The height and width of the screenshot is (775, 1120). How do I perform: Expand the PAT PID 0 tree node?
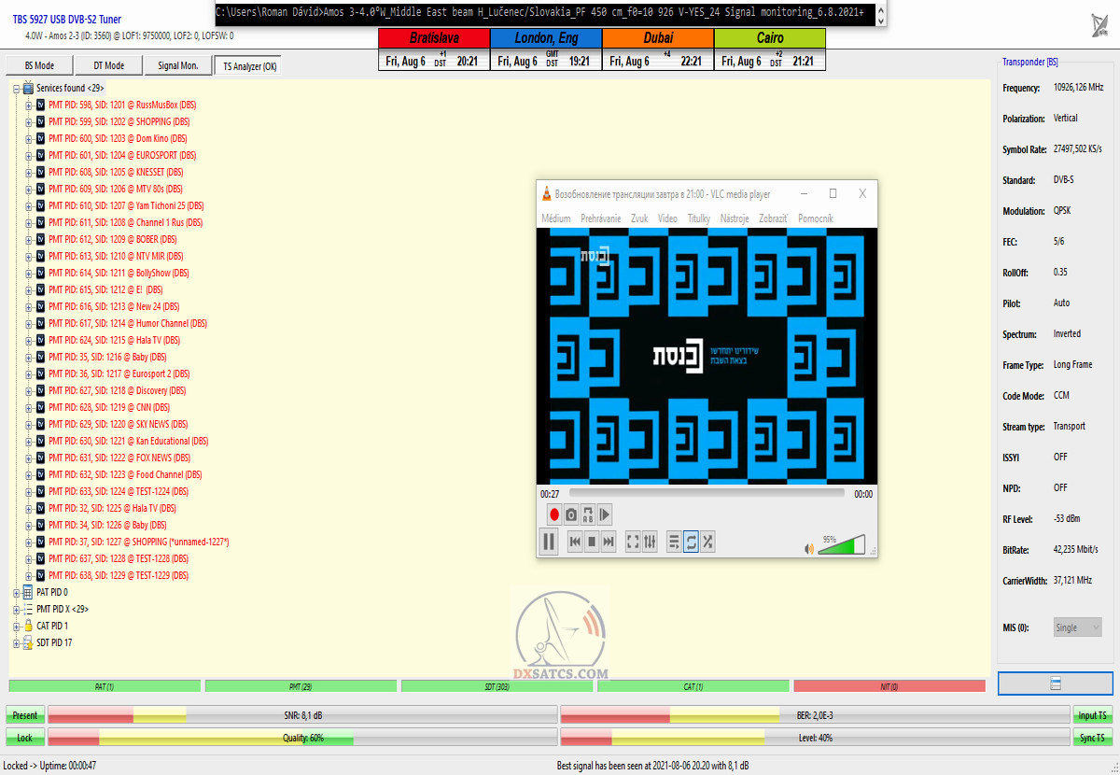(x=16, y=592)
